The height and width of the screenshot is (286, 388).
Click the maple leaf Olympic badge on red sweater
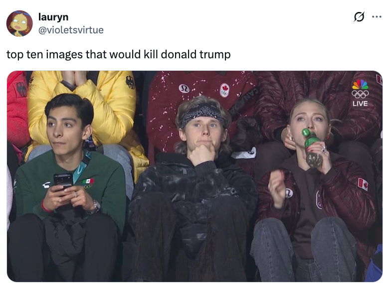pos(224,90)
